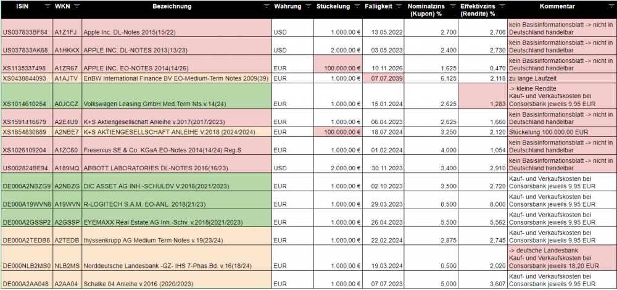Select Nominalzins cell 8,500
The image size is (617, 290).
(x=431, y=200)
